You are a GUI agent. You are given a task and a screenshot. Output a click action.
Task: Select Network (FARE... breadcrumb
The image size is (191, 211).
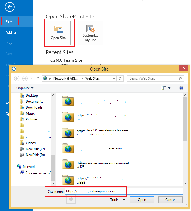66,78
